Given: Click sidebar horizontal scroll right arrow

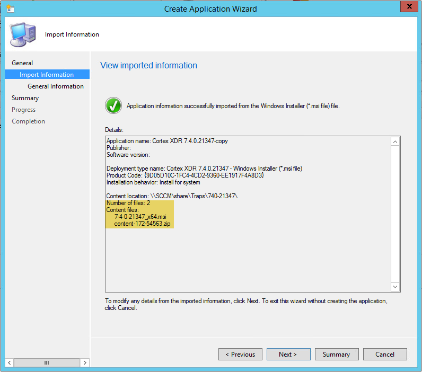Looking at the screenshot, I should pyautogui.click(x=85, y=362).
